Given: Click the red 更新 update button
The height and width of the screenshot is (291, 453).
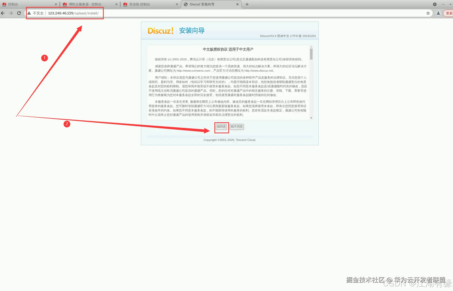Looking at the screenshot, I should click(x=448, y=13).
